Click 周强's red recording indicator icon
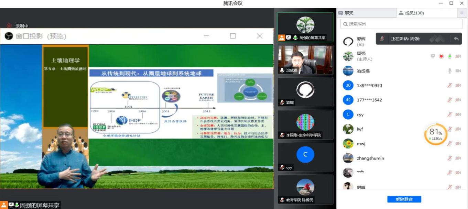468x209 pixels. [441, 56]
